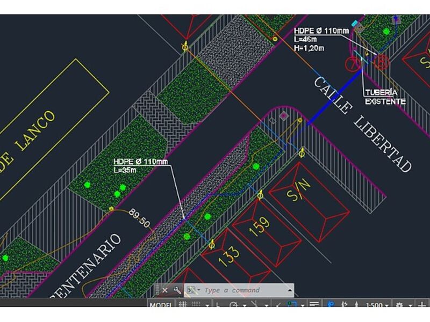Open polar tracking angle dropdown
Viewport: 430px width, 322px height.
[x=243, y=306]
